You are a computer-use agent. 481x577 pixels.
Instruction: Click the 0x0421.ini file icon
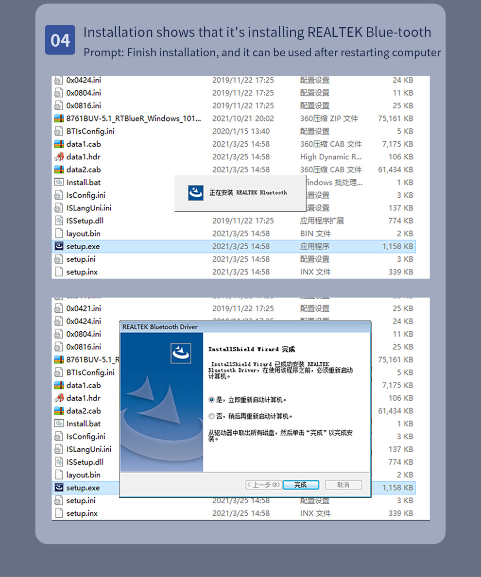coord(59,308)
